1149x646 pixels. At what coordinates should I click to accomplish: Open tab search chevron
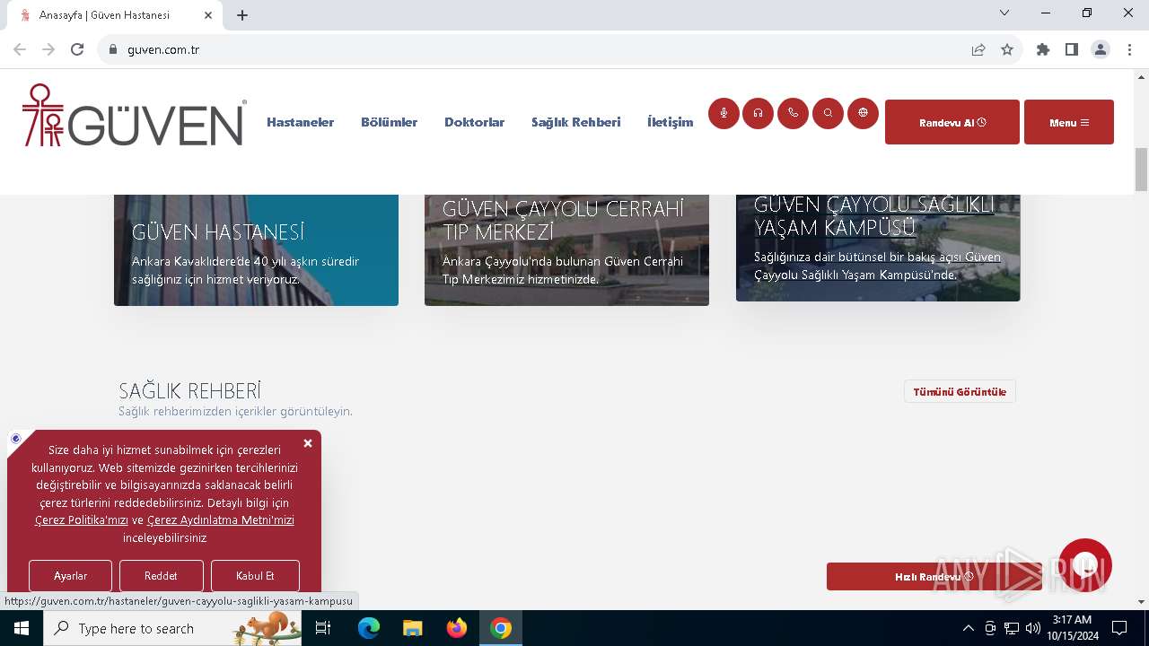click(x=1004, y=13)
